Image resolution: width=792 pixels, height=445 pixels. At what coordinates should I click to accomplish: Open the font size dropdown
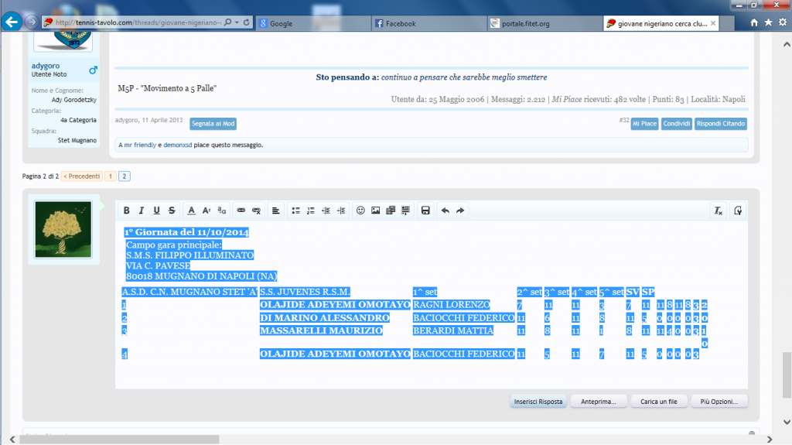207,211
